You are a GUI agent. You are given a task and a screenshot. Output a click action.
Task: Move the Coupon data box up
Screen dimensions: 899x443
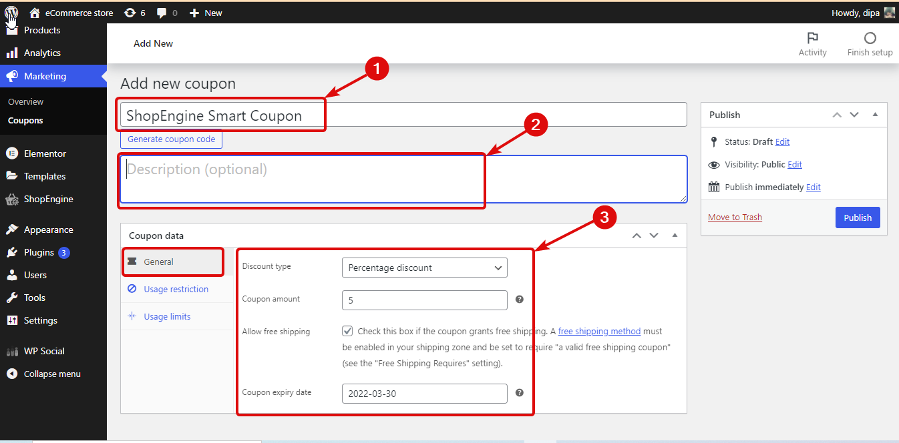point(637,236)
